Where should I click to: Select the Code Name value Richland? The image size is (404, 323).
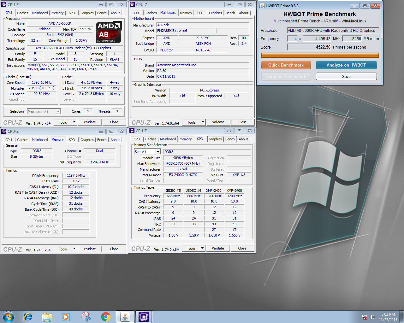[44, 29]
